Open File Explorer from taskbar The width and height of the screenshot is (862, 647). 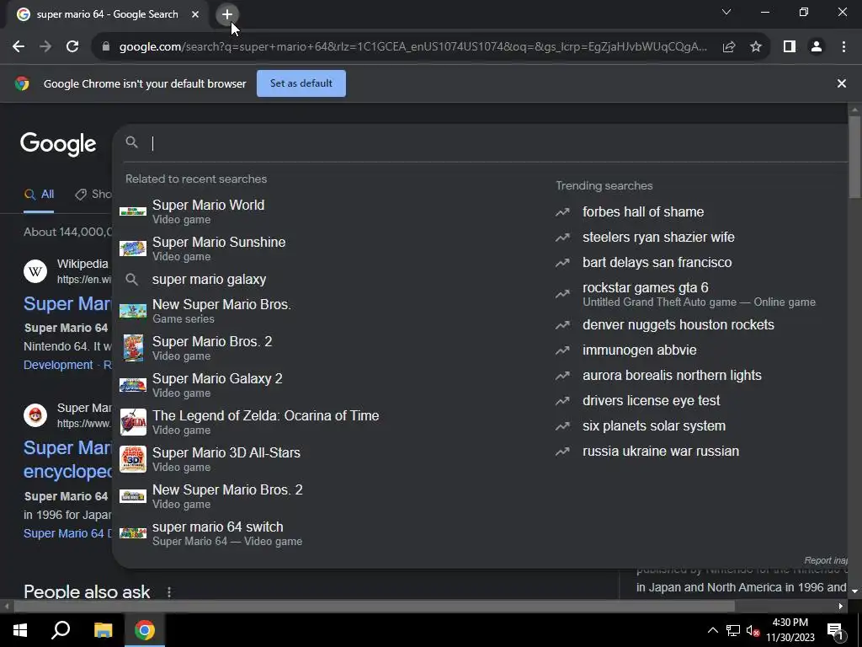103,630
